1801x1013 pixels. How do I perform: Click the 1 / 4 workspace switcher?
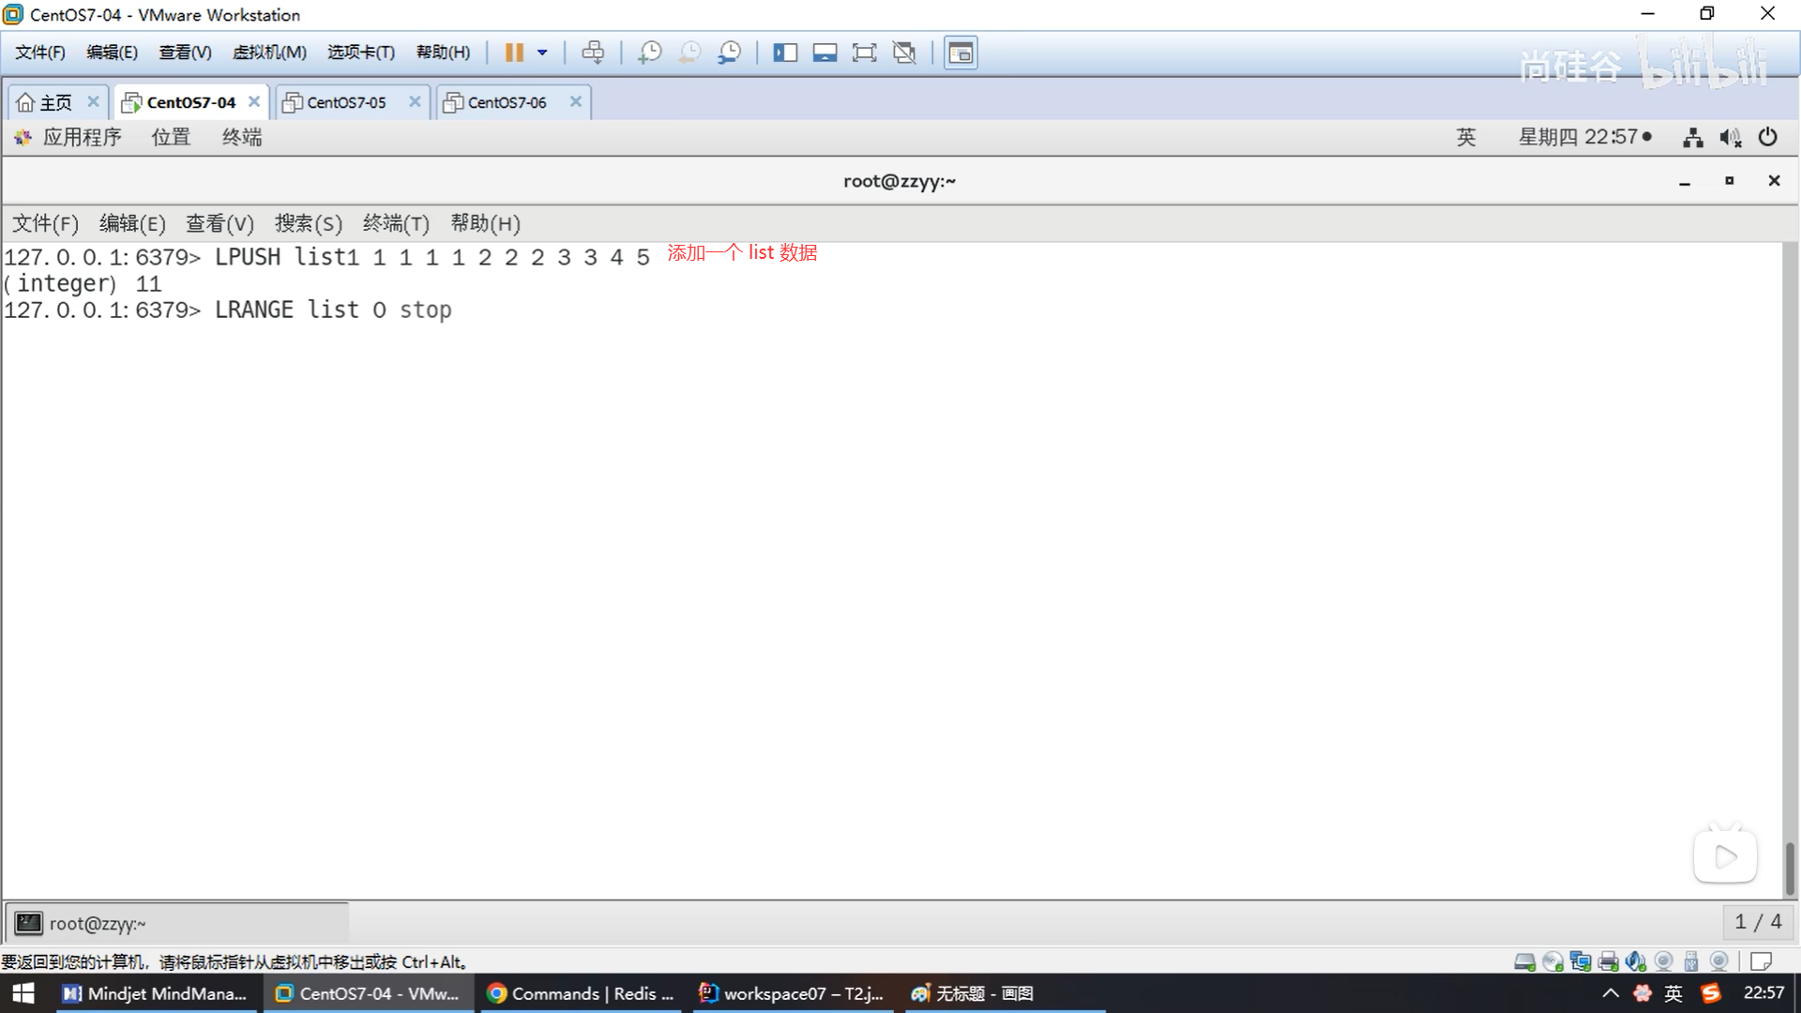pyautogui.click(x=1758, y=922)
